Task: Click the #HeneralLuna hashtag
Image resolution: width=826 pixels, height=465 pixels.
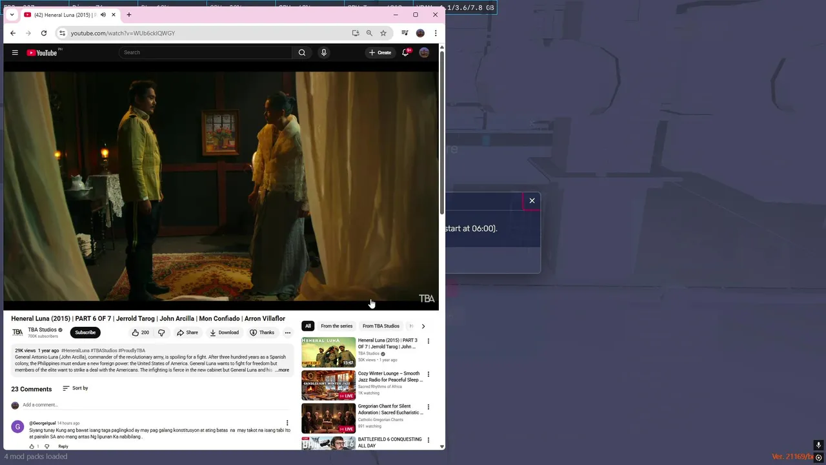Action: click(76, 351)
